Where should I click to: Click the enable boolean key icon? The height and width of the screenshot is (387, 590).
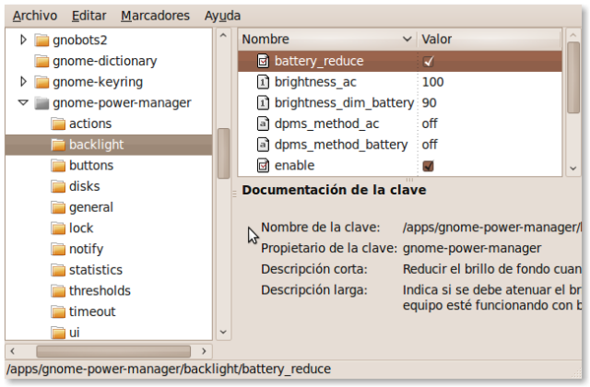262,165
